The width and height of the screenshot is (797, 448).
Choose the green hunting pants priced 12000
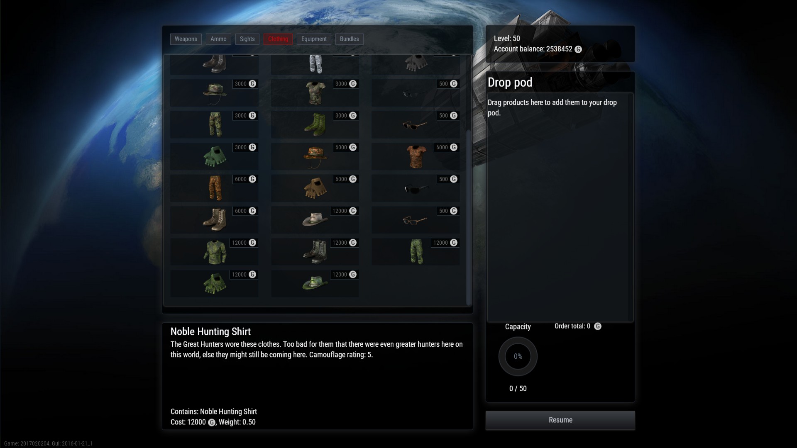click(416, 252)
